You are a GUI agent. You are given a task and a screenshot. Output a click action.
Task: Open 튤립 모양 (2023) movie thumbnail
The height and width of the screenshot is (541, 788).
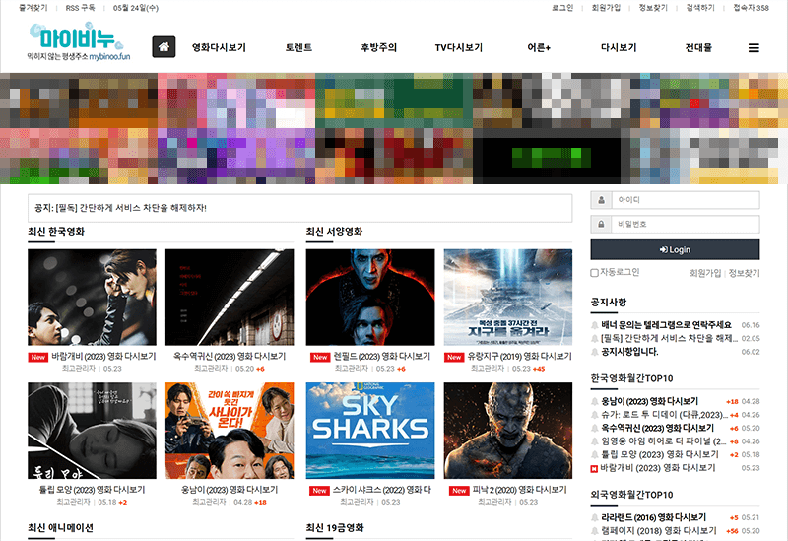92,431
